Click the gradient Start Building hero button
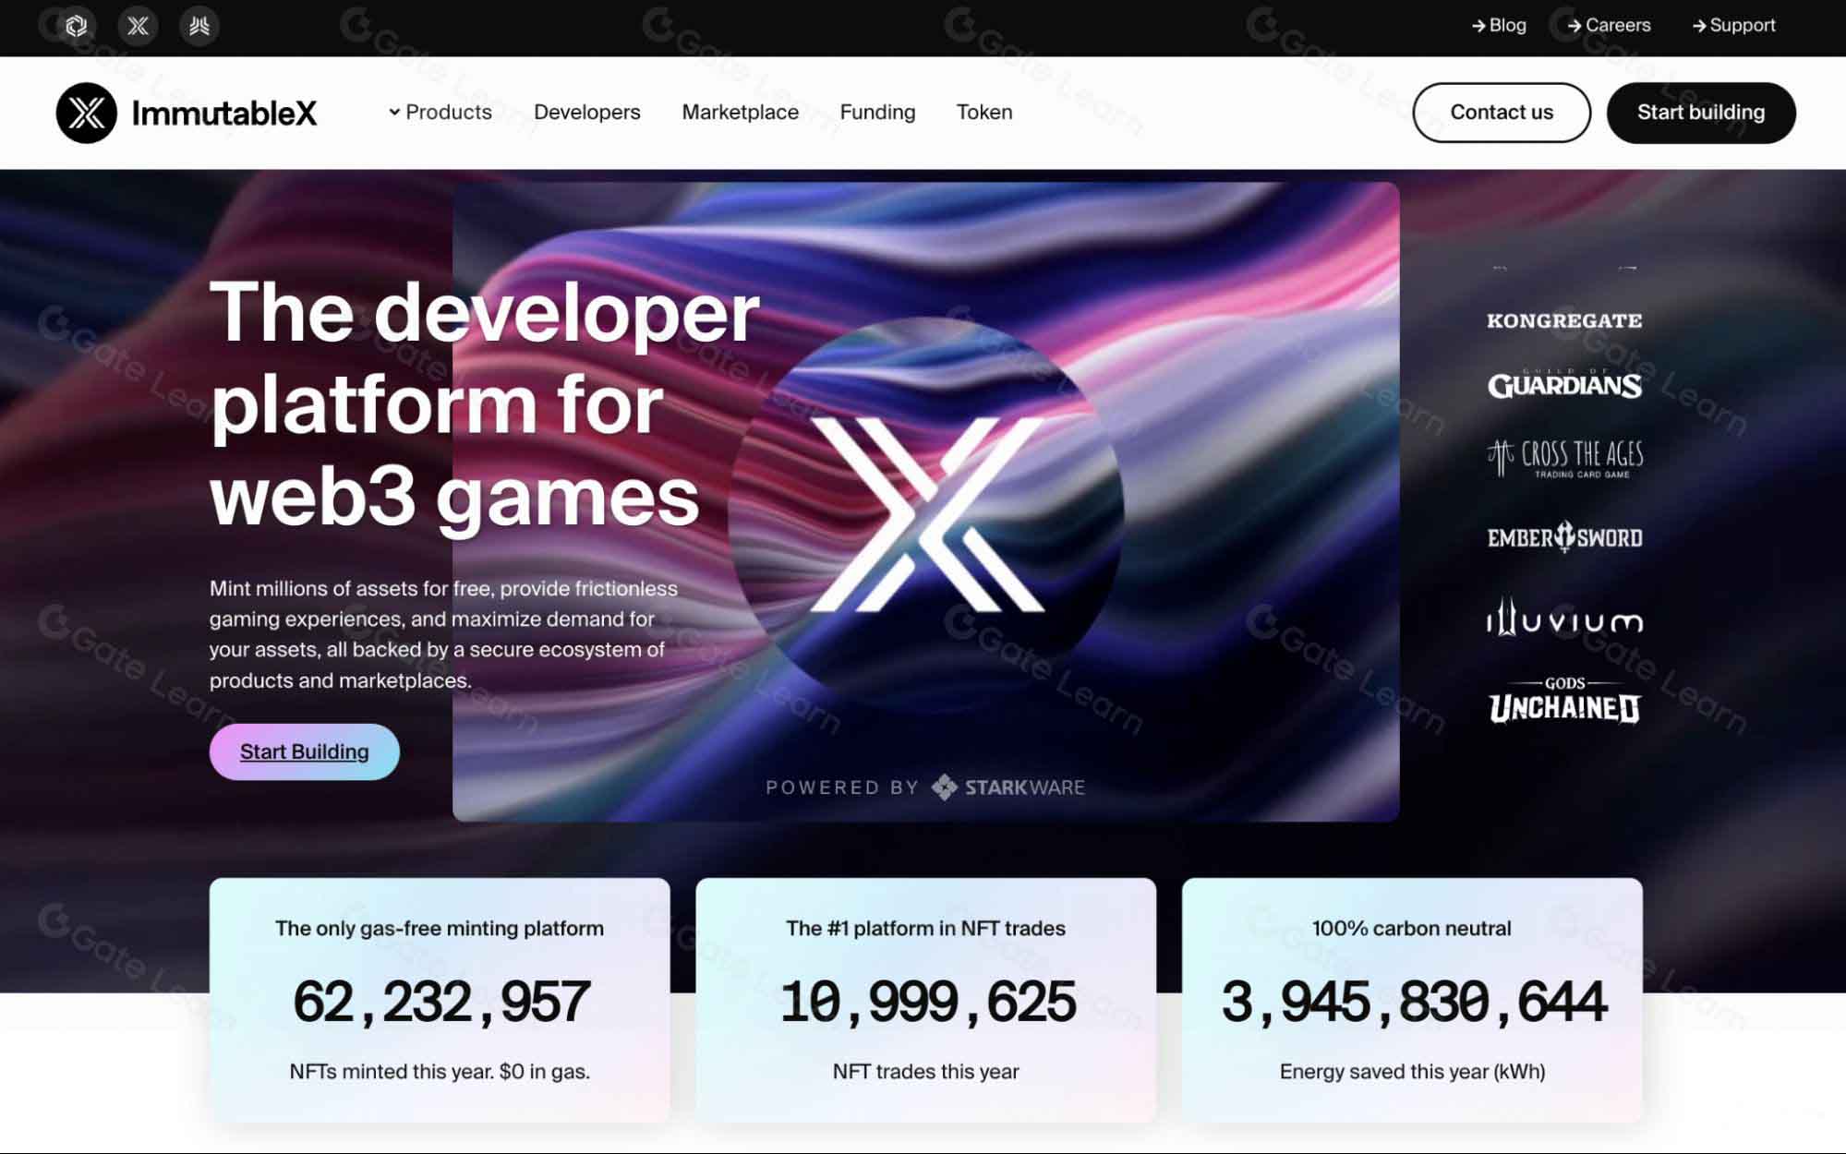Image resolution: width=1846 pixels, height=1154 pixels. [304, 751]
